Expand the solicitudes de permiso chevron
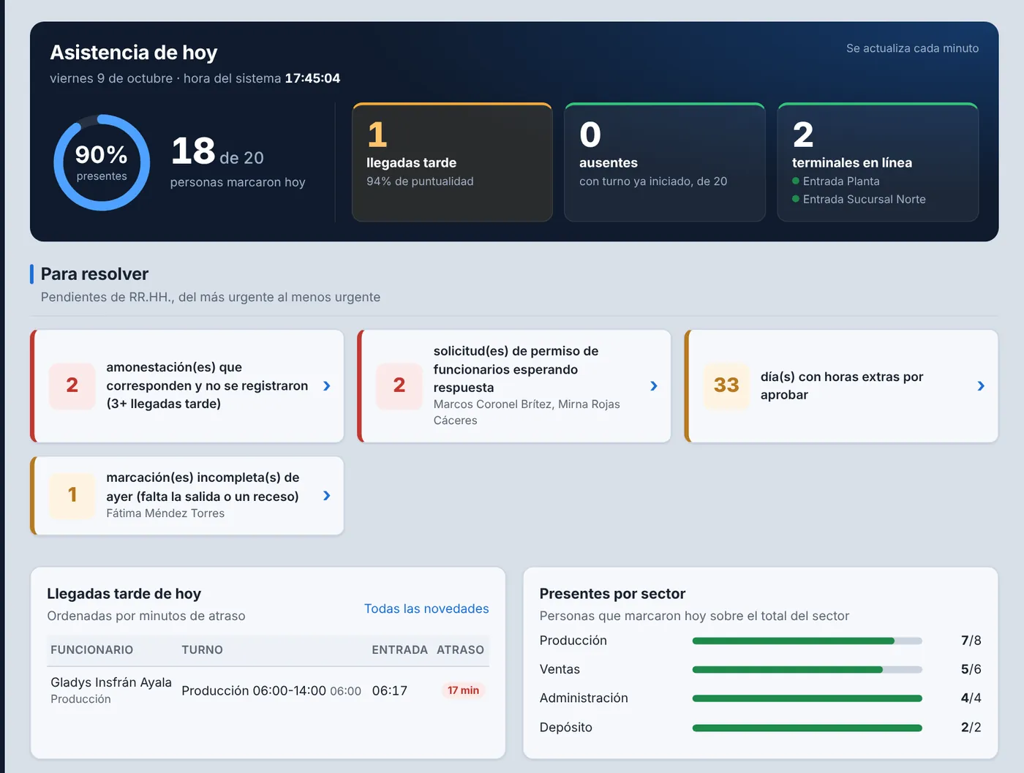 tap(654, 385)
